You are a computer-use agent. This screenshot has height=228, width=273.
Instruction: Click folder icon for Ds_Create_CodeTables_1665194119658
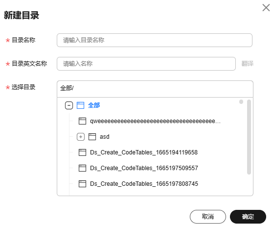[x=82, y=152]
